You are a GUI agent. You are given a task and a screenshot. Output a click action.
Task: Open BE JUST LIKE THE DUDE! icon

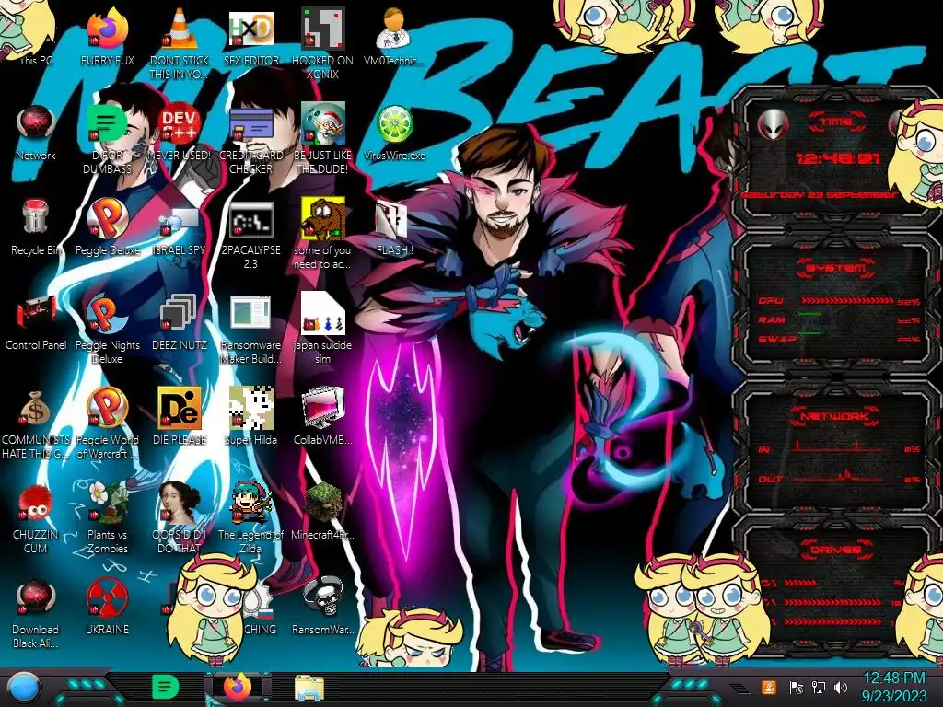tap(322, 124)
